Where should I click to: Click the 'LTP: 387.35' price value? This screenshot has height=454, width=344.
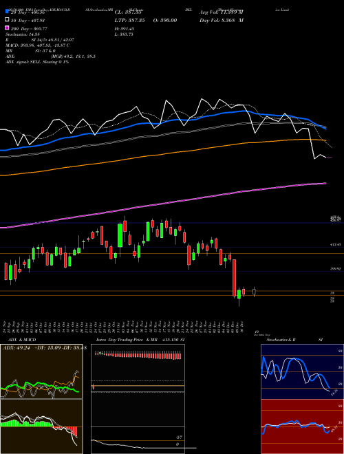click(x=129, y=21)
